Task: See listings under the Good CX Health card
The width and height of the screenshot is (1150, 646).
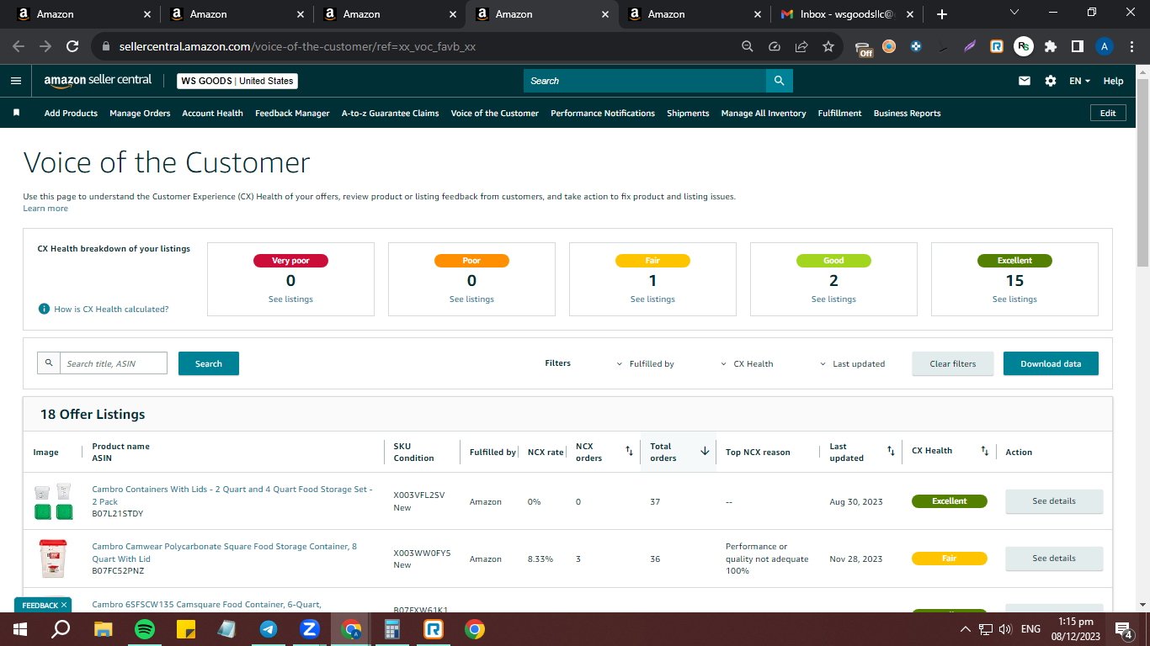Action: tap(833, 299)
